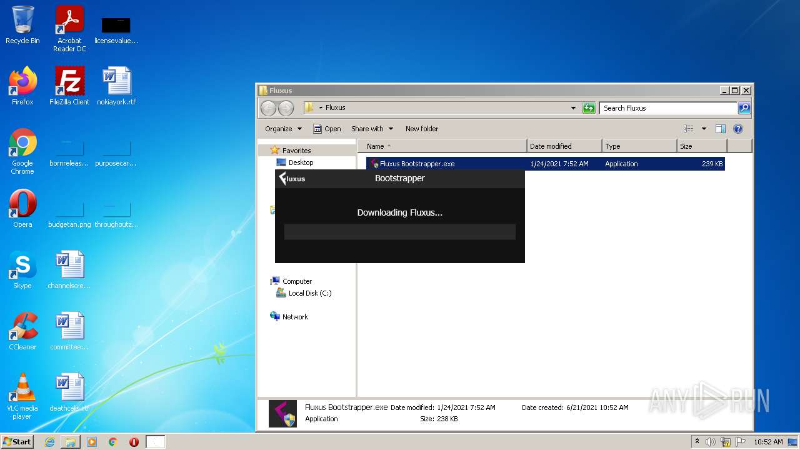Click the Explorer Back navigation button
This screenshot has width=800, height=450.
point(268,108)
